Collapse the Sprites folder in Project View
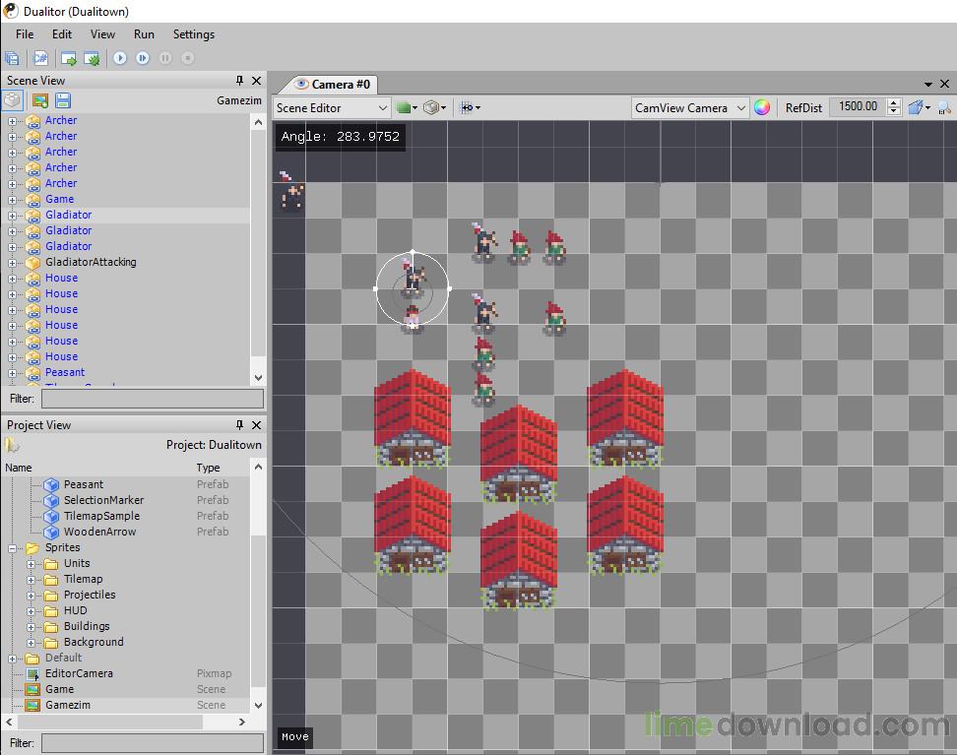The width and height of the screenshot is (957, 755). pos(13,548)
